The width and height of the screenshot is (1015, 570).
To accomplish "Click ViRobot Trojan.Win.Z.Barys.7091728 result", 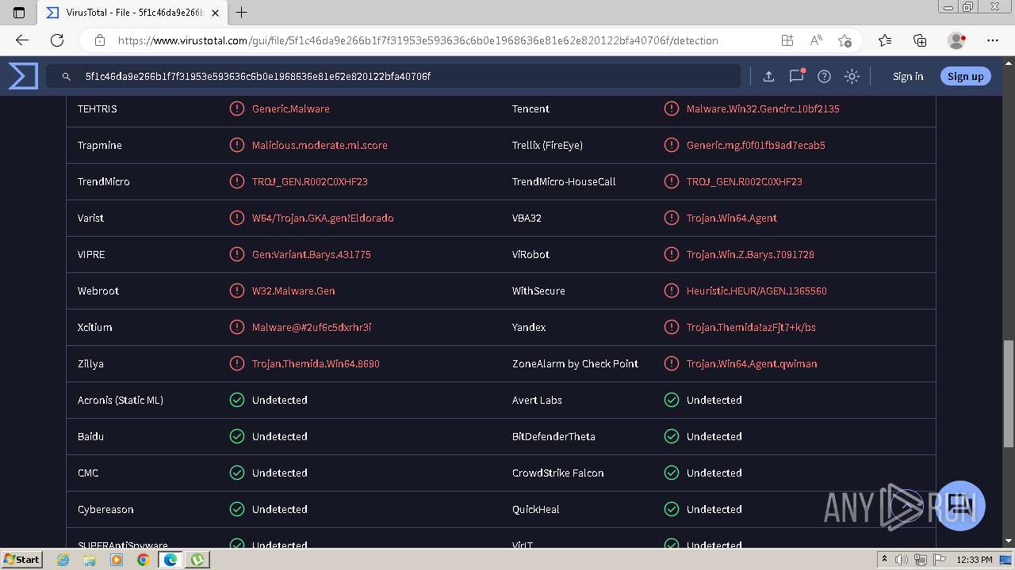I will (x=750, y=254).
